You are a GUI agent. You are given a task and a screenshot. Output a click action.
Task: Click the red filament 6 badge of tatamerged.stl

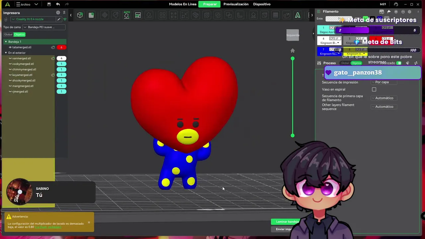click(x=61, y=47)
